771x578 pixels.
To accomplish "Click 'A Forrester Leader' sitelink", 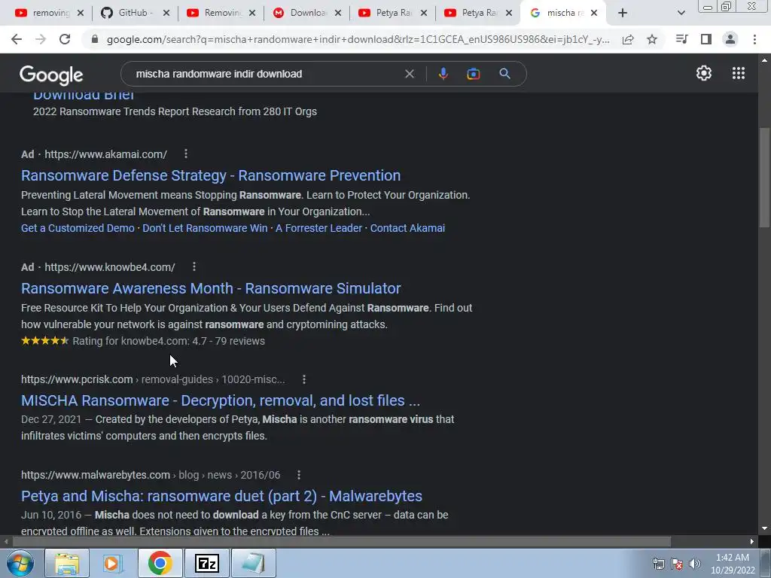I will tap(318, 228).
